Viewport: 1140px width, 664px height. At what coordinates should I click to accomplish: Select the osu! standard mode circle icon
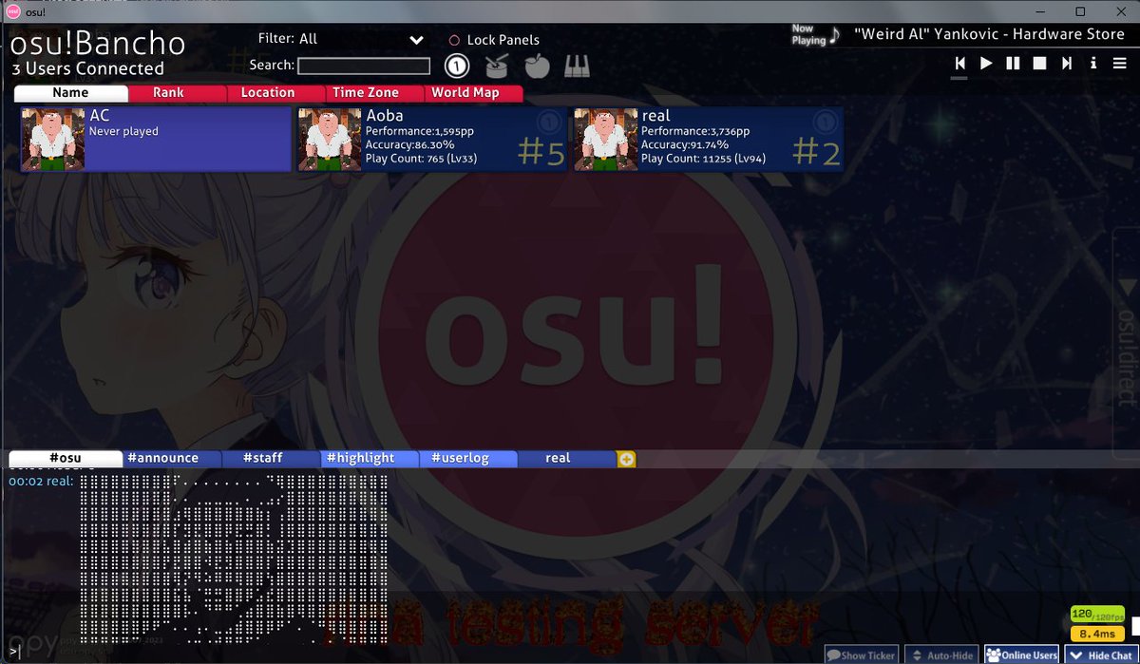pos(457,66)
